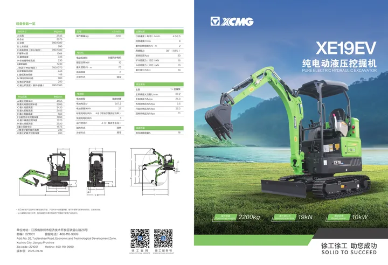The height and width of the screenshot is (265, 388).
Task: Select the section heading 设备参数一览
Action: coord(26,24)
